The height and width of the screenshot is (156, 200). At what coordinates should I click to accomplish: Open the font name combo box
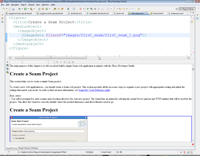click(36, 62)
